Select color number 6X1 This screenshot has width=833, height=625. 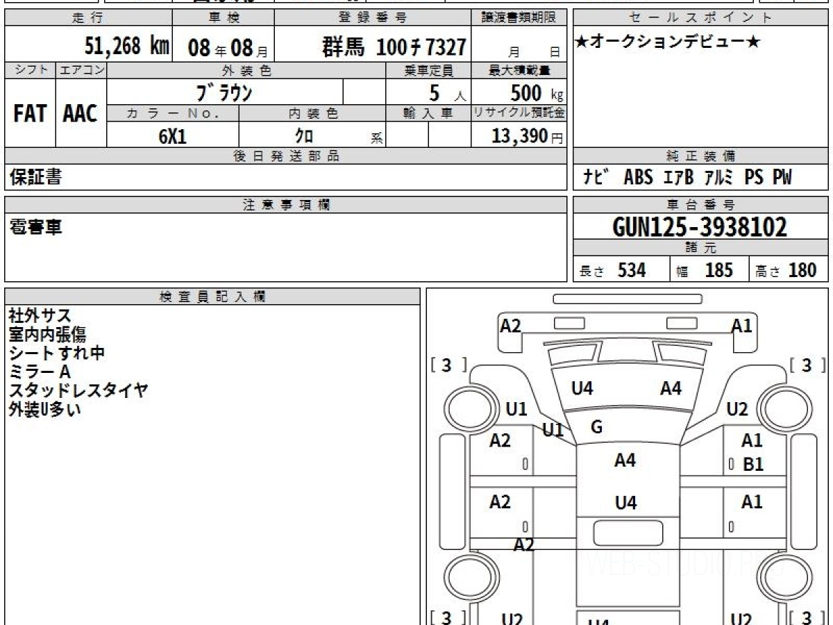pyautogui.click(x=173, y=137)
